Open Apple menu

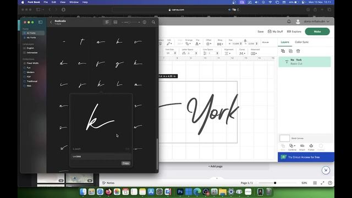pos(23,2)
